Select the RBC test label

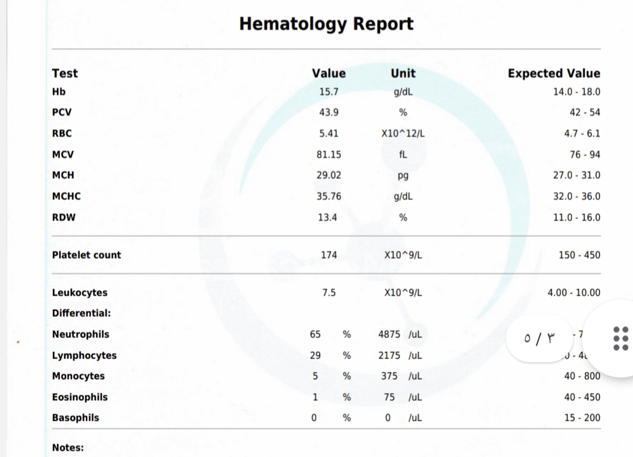click(x=62, y=133)
